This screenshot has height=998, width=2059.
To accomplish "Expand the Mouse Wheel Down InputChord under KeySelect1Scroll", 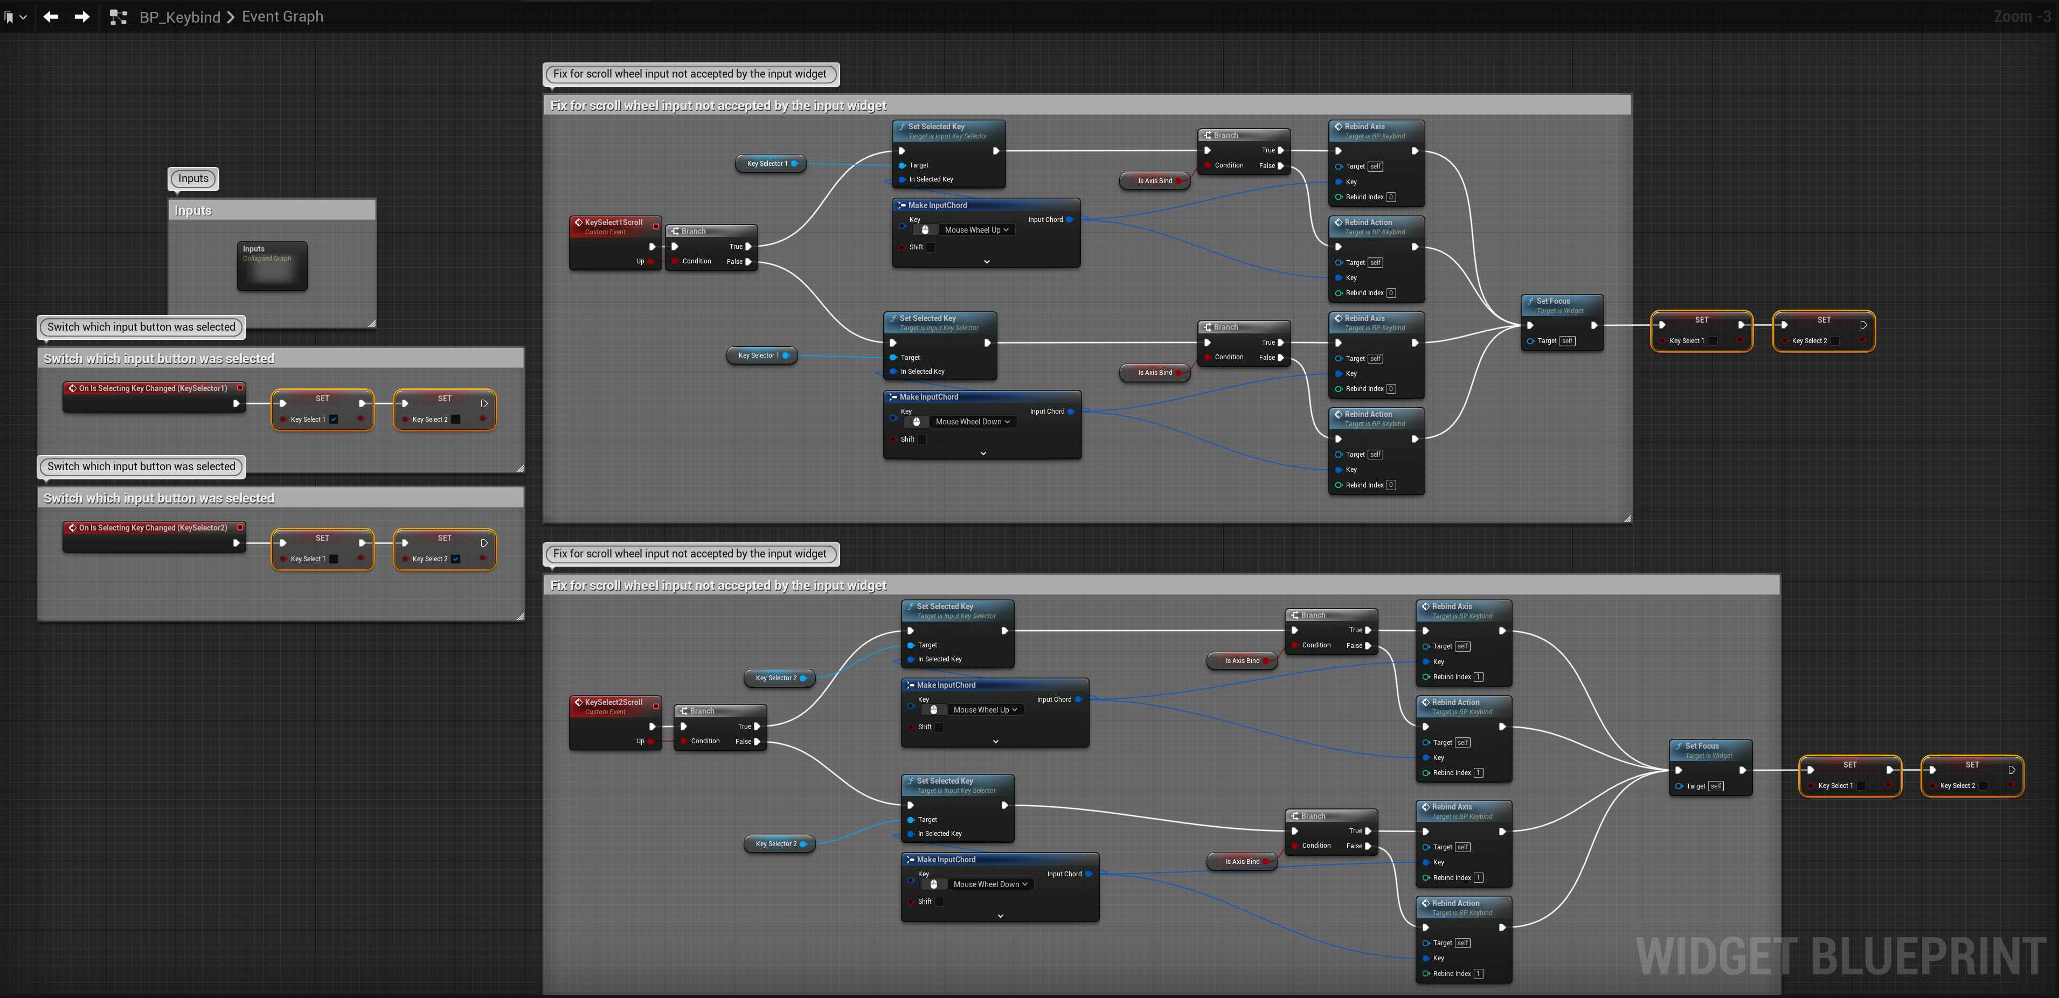I will (x=983, y=453).
